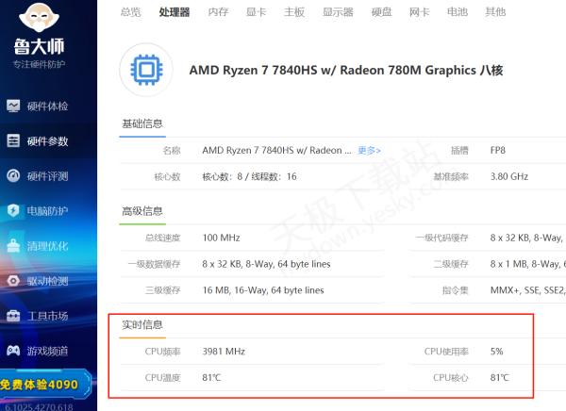Viewport: 566px width, 411px height.
Task: Click 专注硬件防护 slogan text
Action: [x=39, y=64]
